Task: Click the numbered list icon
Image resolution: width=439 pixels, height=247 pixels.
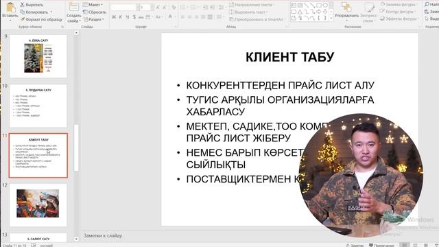Action: 193,8
